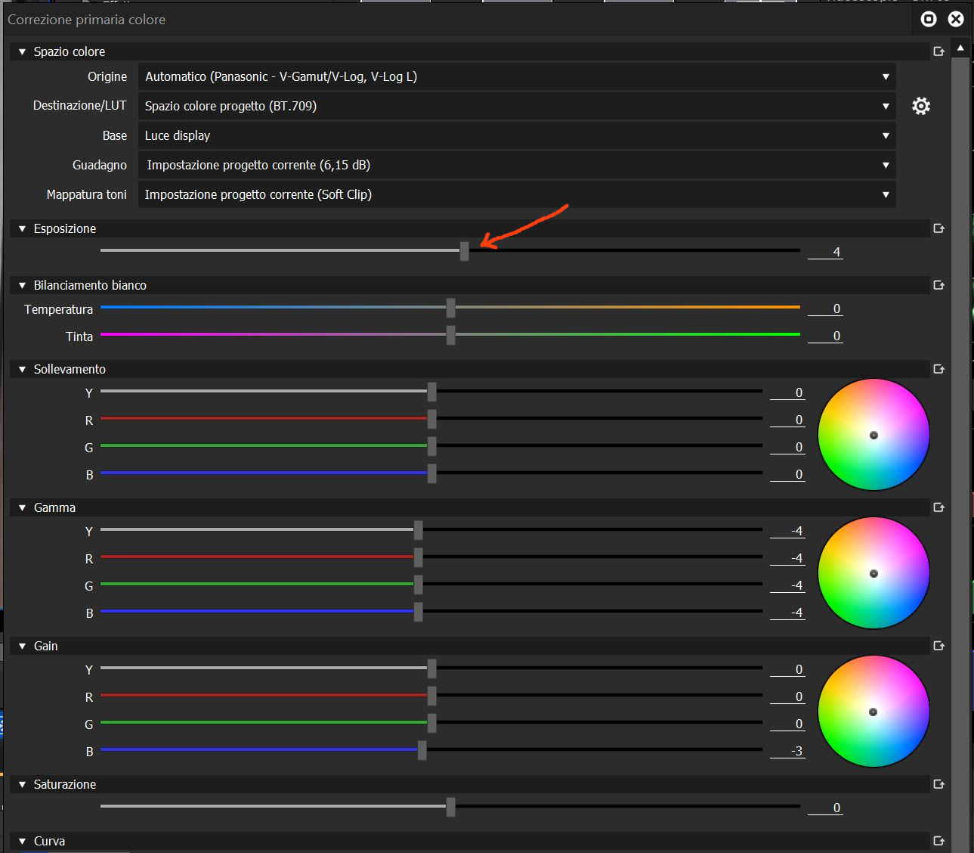Click the Sollevamento Y value field
This screenshot has height=853, width=974.
(x=787, y=392)
